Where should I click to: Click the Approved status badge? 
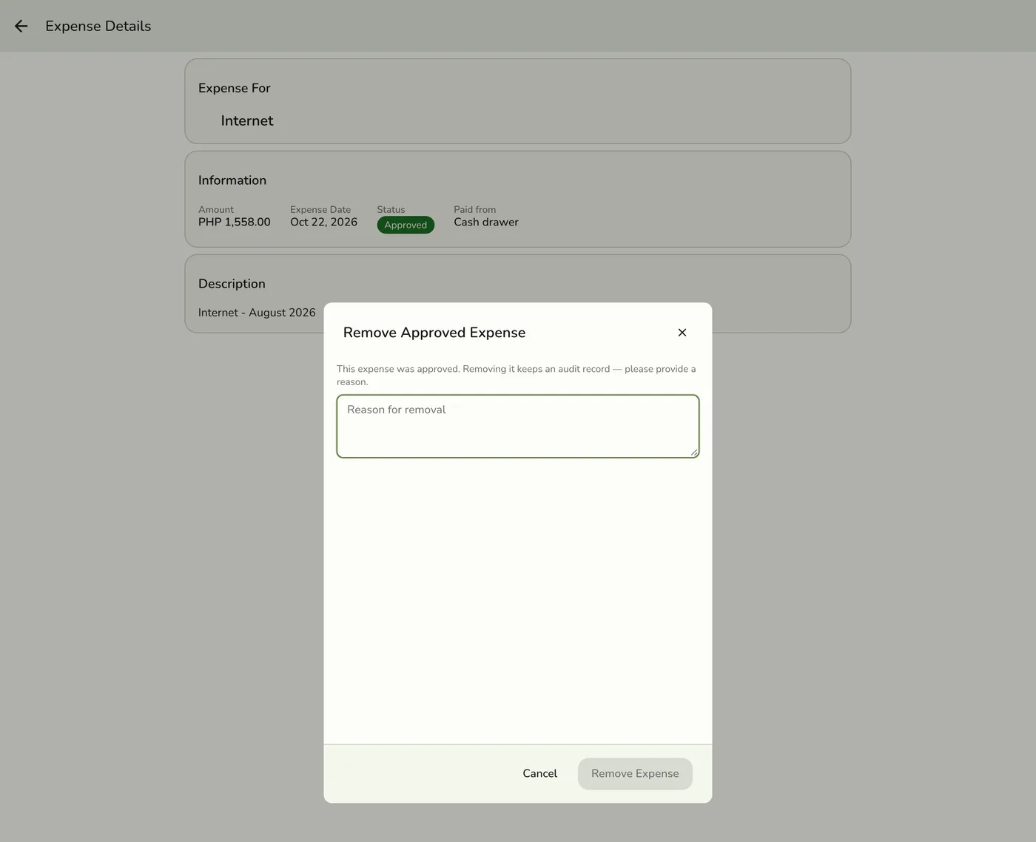pos(406,225)
